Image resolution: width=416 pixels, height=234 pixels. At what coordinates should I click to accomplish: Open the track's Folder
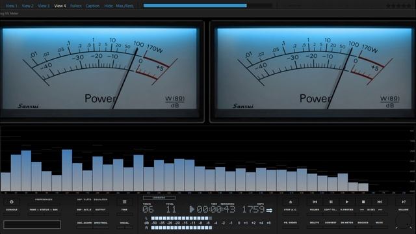[315, 209]
